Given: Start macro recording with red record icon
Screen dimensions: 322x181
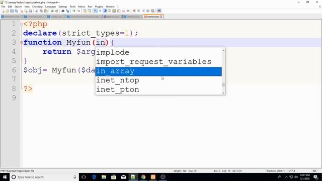Looking at the screenshot, I should [134, 11].
